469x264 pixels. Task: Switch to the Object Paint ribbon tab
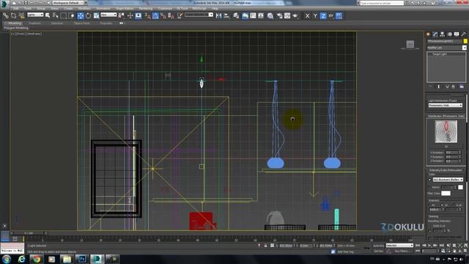pyautogui.click(x=81, y=23)
